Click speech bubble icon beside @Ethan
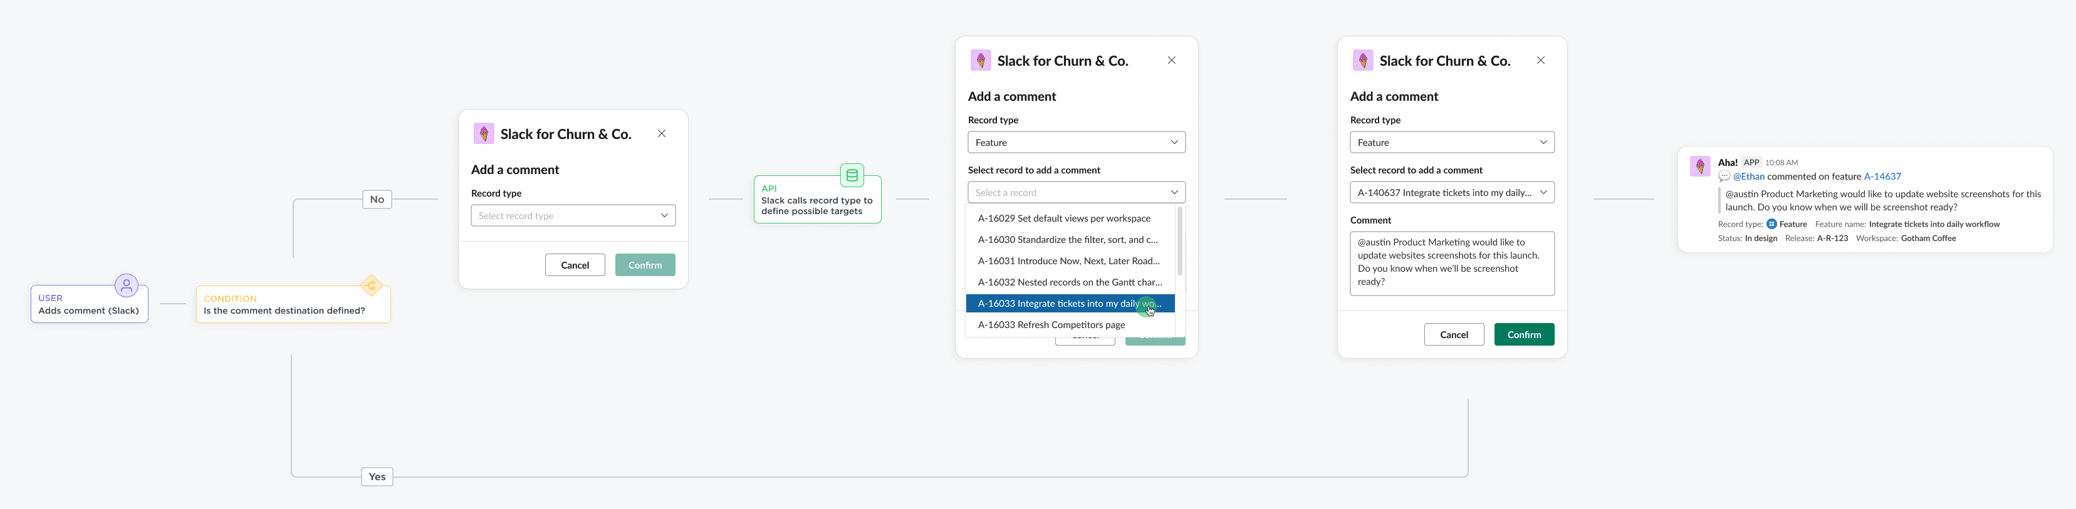This screenshot has width=2076, height=509. tap(1724, 177)
